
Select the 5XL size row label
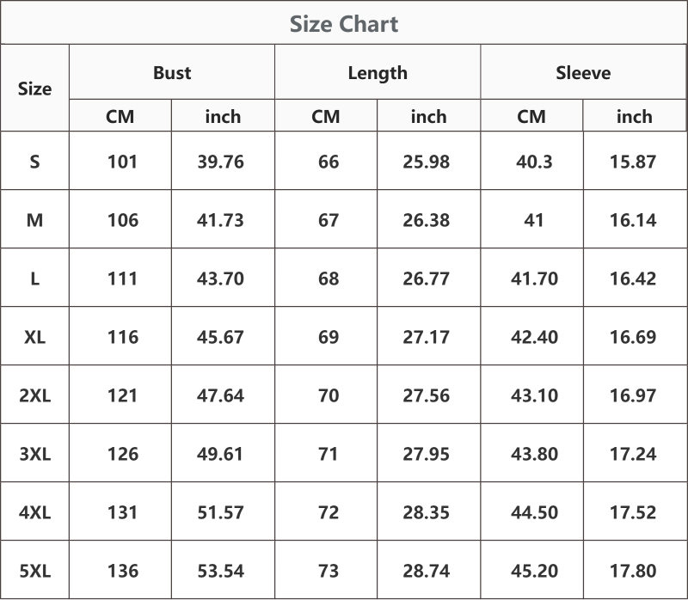pos(34,571)
